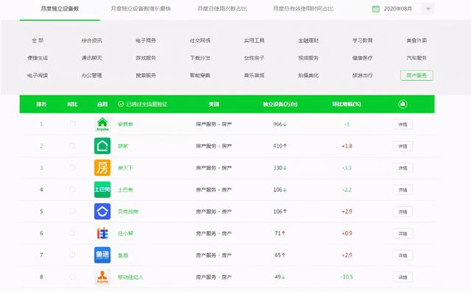This screenshot has width=471, height=292.
Task: Click the 已通过全流量验证 link
Action: [147, 104]
